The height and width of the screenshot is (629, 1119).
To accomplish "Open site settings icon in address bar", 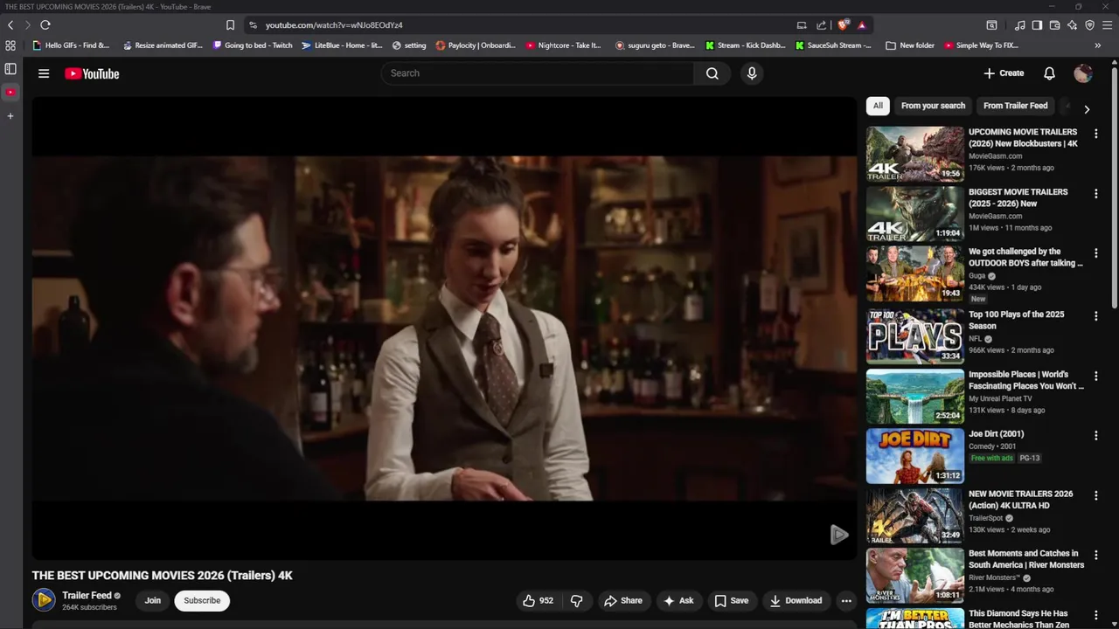I will (x=253, y=25).
